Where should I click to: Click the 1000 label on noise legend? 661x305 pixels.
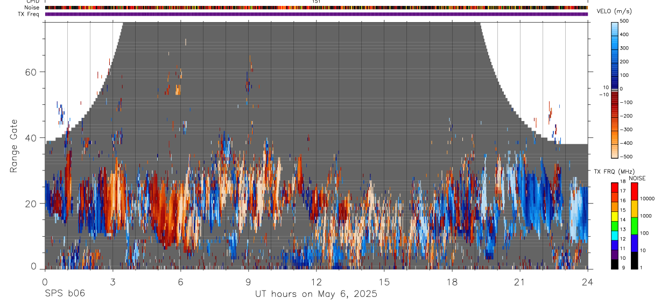pos(646,216)
